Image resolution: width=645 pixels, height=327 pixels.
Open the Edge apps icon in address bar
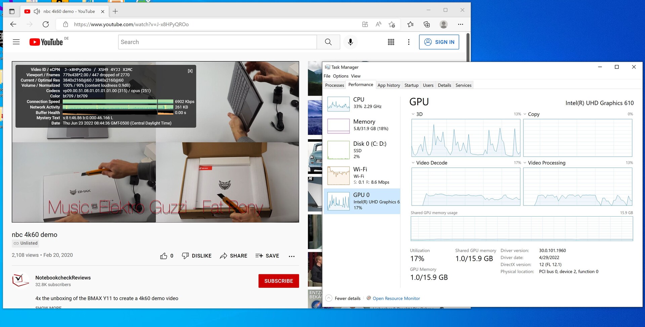tap(365, 24)
